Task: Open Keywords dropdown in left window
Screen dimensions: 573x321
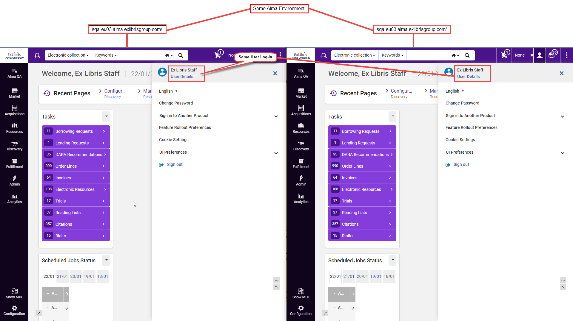Action: [106, 55]
